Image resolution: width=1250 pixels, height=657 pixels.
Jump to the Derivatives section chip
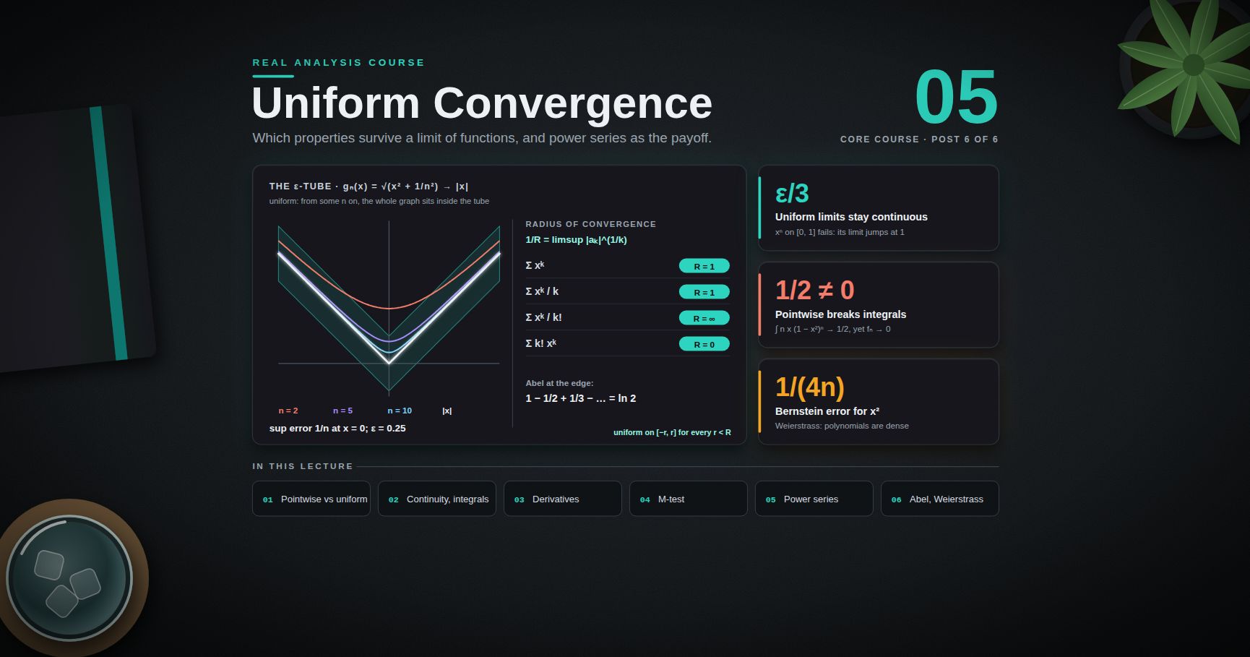[563, 499]
